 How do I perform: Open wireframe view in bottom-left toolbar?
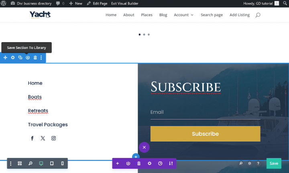click(20, 163)
